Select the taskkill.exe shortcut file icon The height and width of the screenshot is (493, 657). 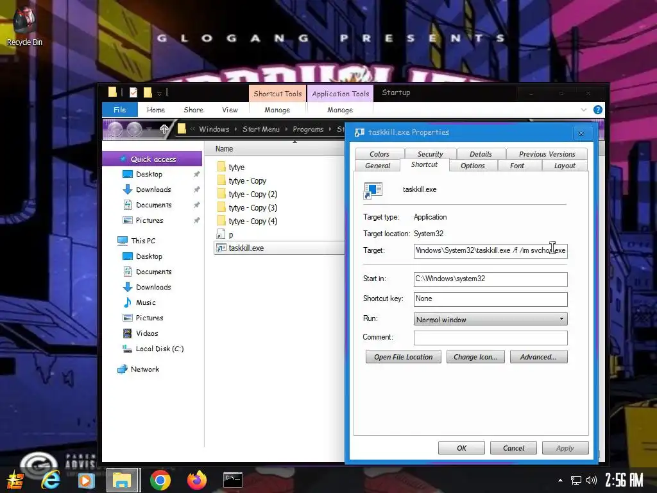(221, 248)
